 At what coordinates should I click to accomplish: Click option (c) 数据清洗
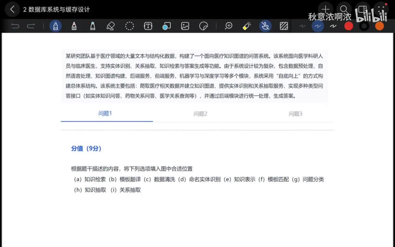159,179
